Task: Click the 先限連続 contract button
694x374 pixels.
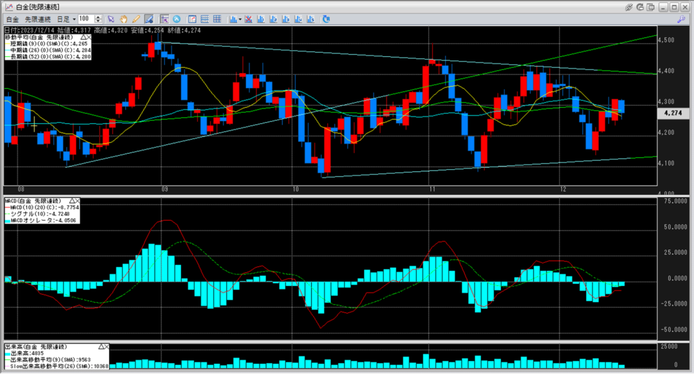Action: (38, 20)
